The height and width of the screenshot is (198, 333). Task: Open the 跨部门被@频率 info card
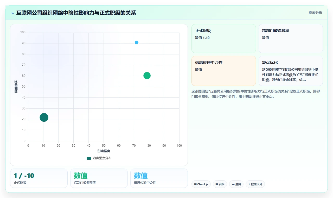click(x=291, y=39)
